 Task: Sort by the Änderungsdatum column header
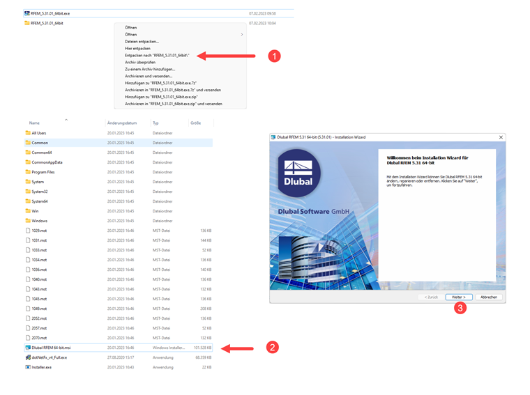[122, 123]
